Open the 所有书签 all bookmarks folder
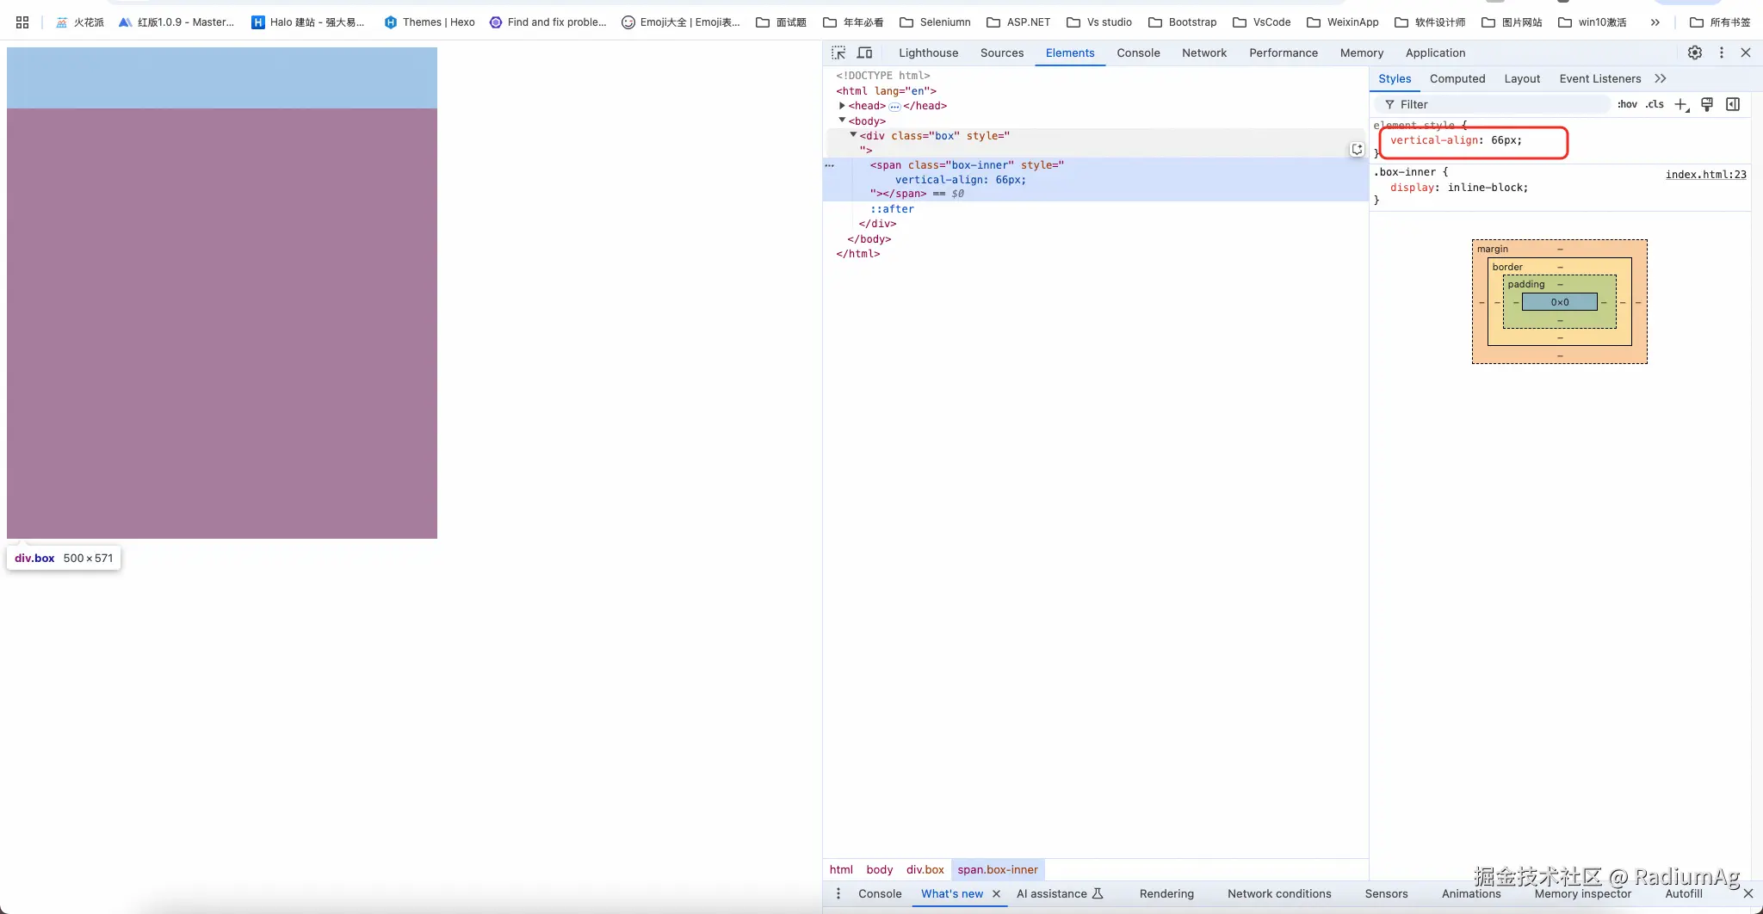Image resolution: width=1763 pixels, height=914 pixels. (x=1720, y=22)
